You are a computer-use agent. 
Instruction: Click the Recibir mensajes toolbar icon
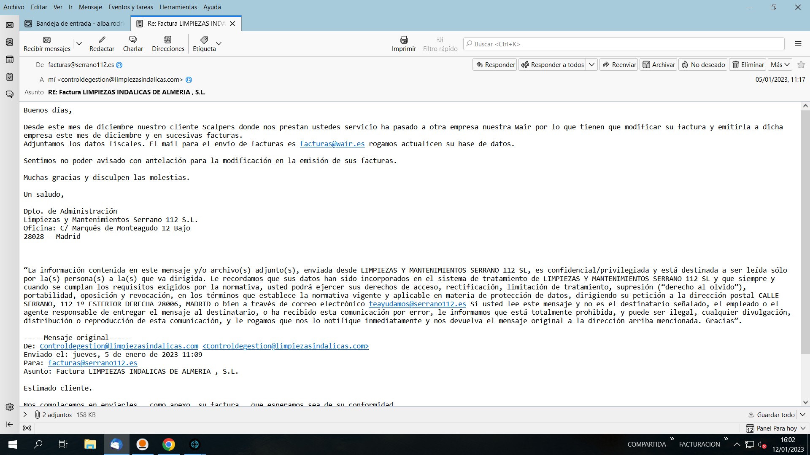(47, 40)
